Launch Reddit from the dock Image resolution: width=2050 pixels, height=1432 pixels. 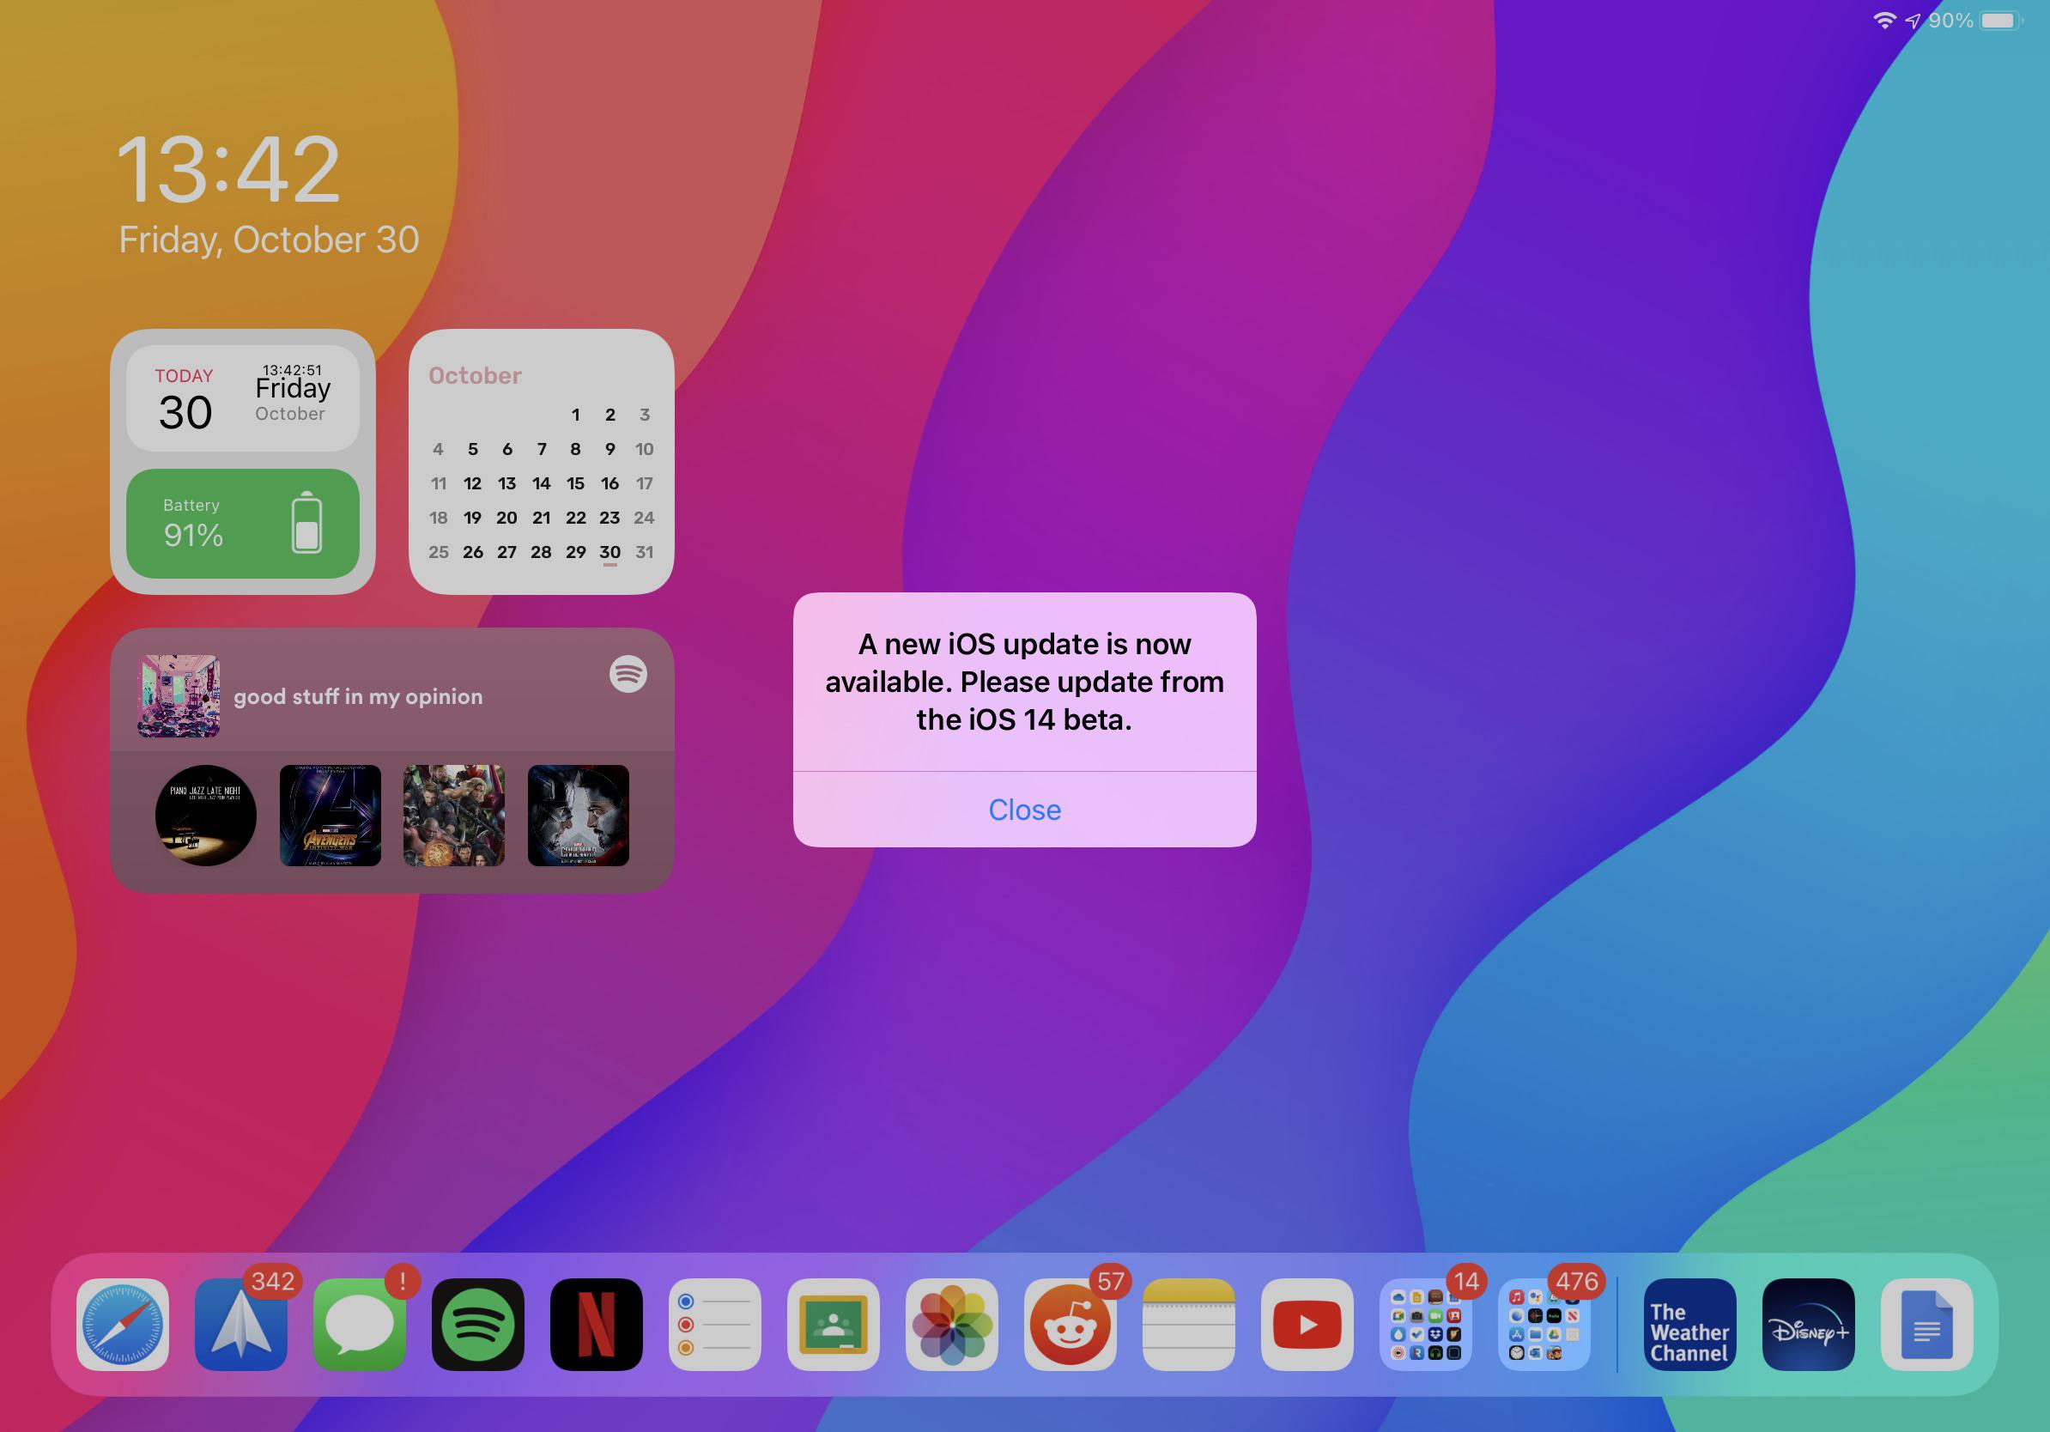pyautogui.click(x=1070, y=1324)
